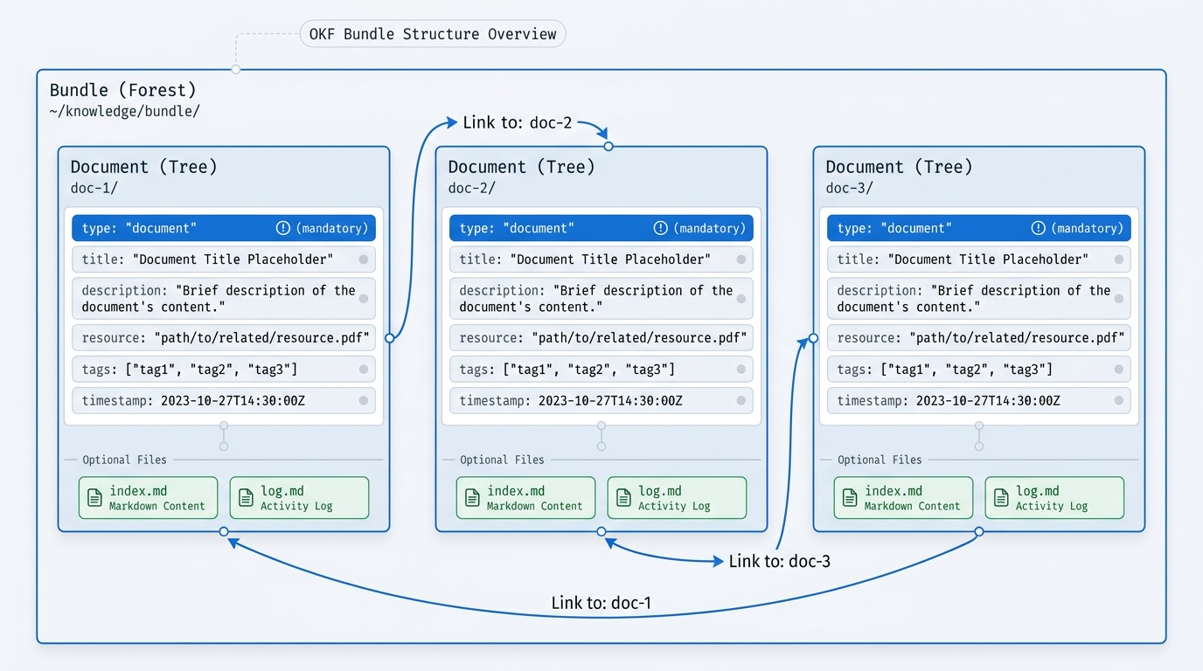Click the mandatory alert icon in doc-1
Screen dimensions: 1203x671
click(x=282, y=228)
